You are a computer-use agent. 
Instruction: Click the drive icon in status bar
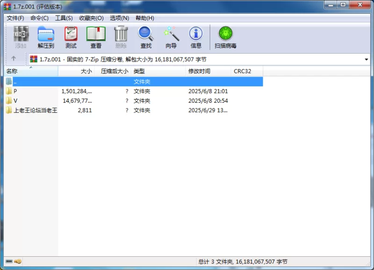click(9, 262)
